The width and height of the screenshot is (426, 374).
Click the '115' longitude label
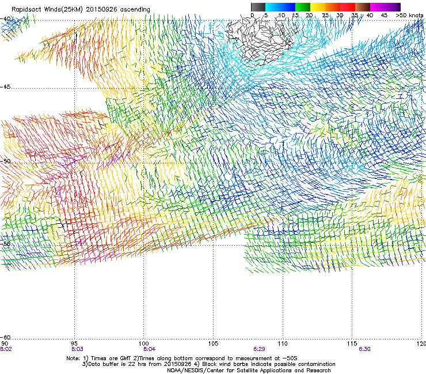[x=352, y=344]
